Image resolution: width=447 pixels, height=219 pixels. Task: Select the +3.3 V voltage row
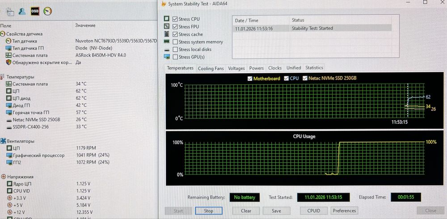tap(78, 198)
